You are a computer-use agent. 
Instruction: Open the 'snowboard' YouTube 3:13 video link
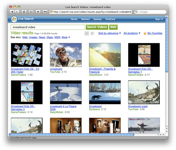point(56,69)
